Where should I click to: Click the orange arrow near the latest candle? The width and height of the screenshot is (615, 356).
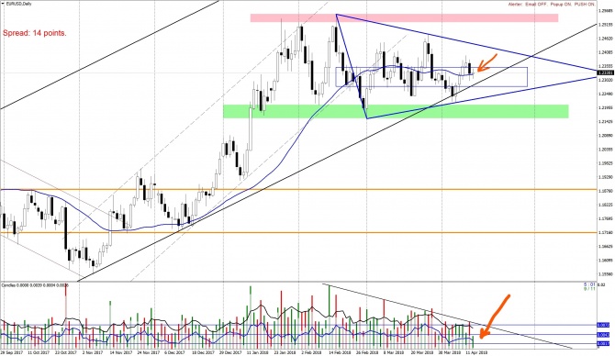pos(486,63)
